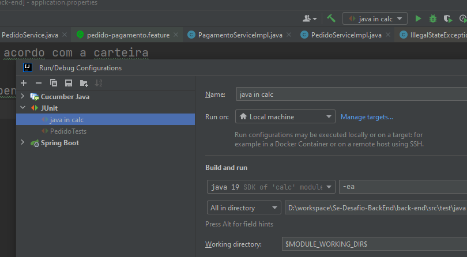Expand the Cucumber Java tree node

pyautogui.click(x=22, y=96)
